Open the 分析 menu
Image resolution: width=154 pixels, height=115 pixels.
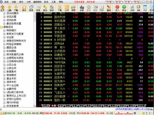coord(29,2)
